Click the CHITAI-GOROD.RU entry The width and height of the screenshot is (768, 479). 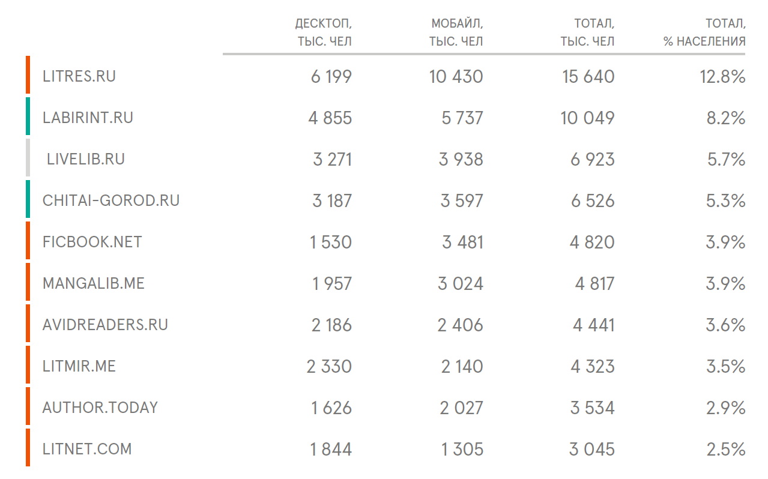click(111, 200)
